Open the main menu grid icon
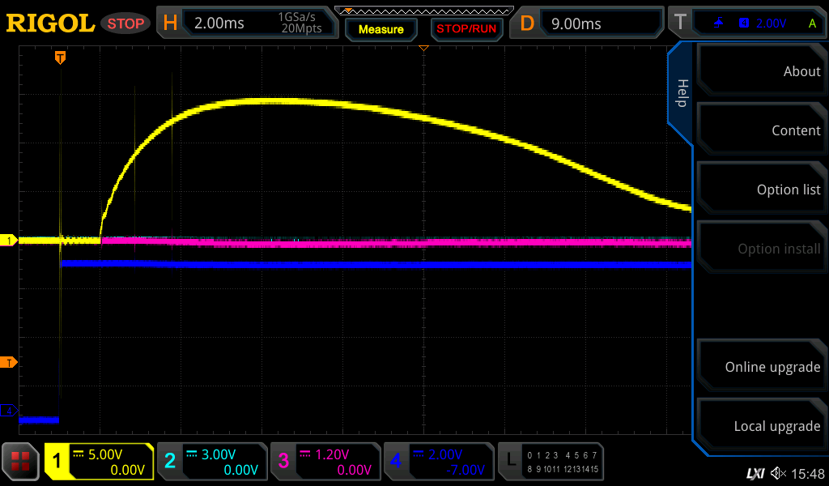The height and width of the screenshot is (486, 829). coord(21,462)
